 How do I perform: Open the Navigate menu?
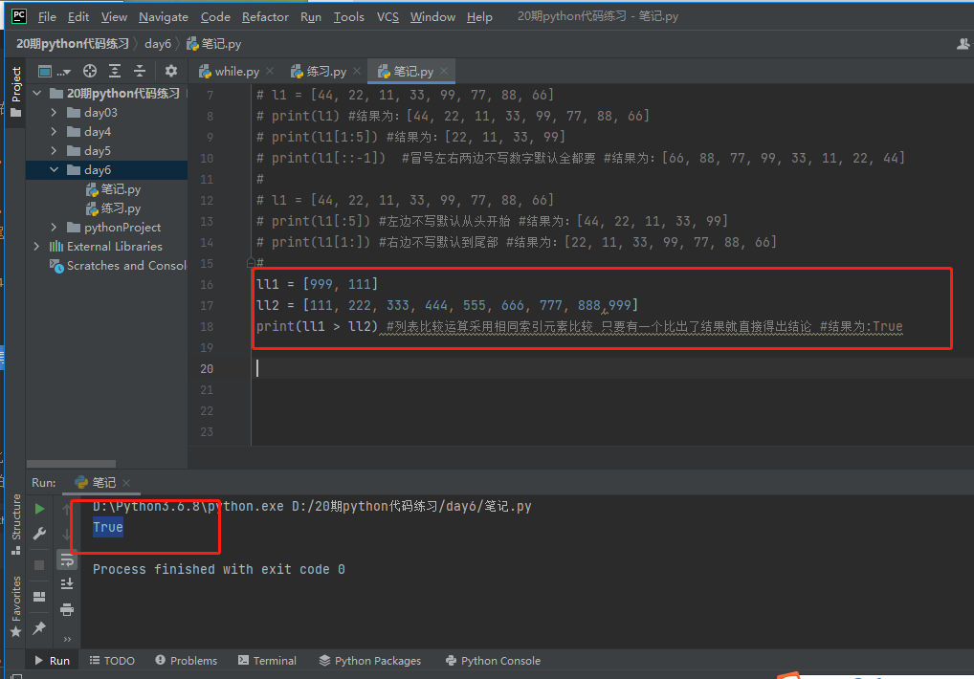[x=164, y=17]
